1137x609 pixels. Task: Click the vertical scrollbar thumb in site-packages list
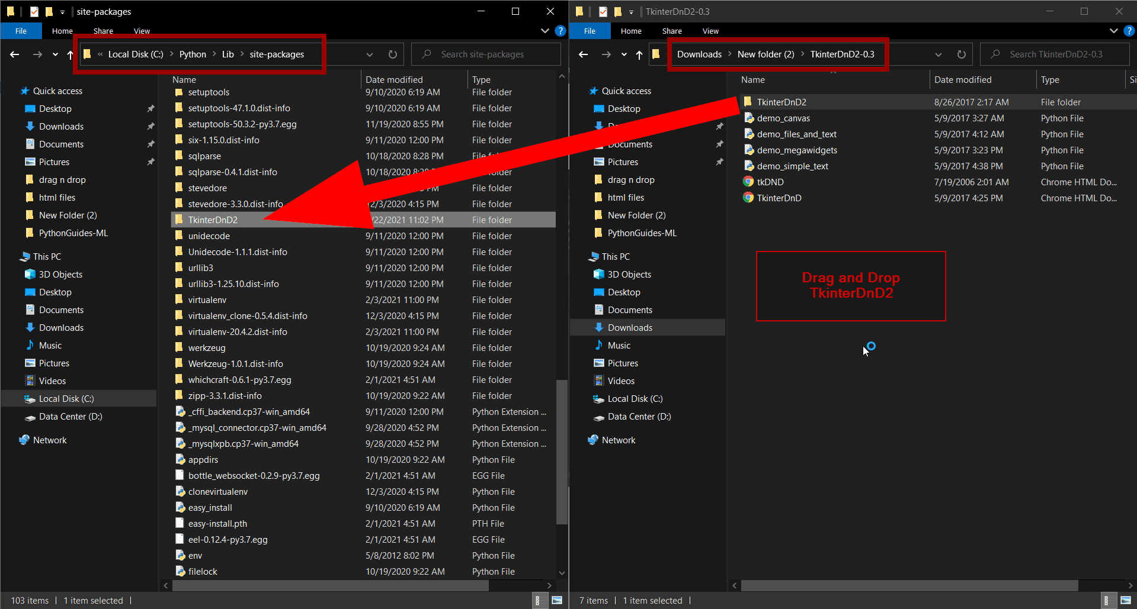pos(562,452)
